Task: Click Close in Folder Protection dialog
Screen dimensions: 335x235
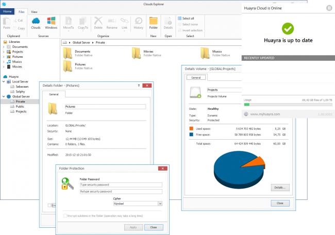Action: click(154, 227)
